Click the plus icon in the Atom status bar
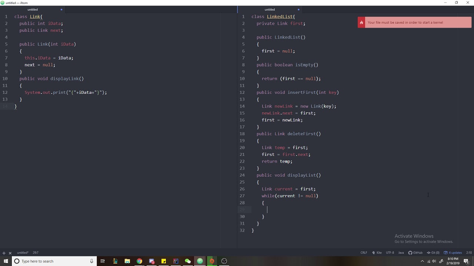This screenshot has height=266, width=474. [x=4, y=253]
